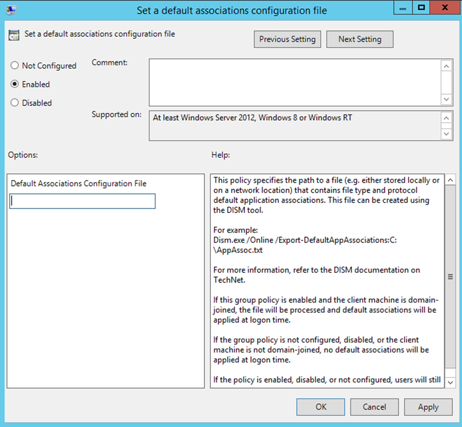The width and height of the screenshot is (462, 427).
Task: Maximize the policy dialog window
Action: pos(421,8)
